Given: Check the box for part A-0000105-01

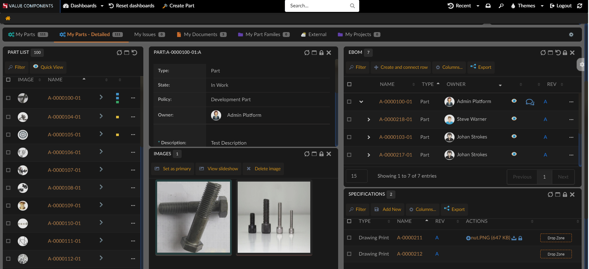Looking at the screenshot, I should (8, 134).
